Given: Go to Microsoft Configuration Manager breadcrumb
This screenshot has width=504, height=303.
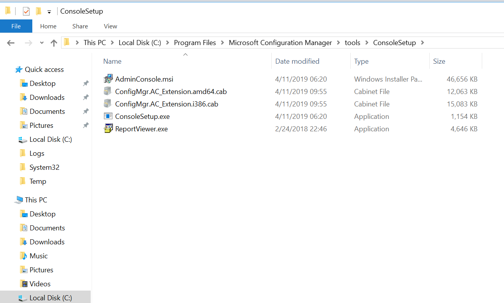Looking at the screenshot, I should (x=281, y=43).
